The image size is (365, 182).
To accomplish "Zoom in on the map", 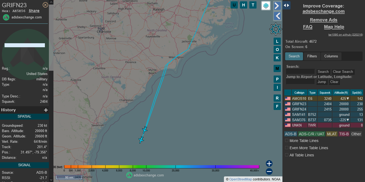I will (x=269, y=164).
